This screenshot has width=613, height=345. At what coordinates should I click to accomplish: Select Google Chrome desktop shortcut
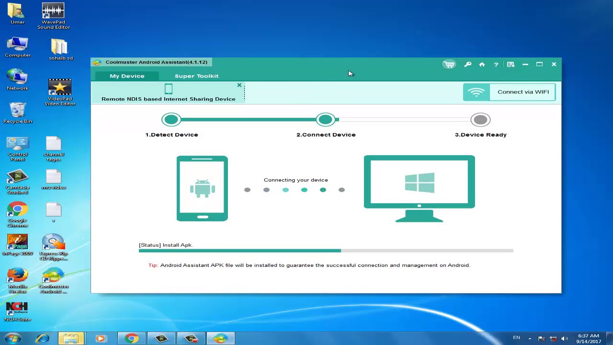pyautogui.click(x=18, y=215)
